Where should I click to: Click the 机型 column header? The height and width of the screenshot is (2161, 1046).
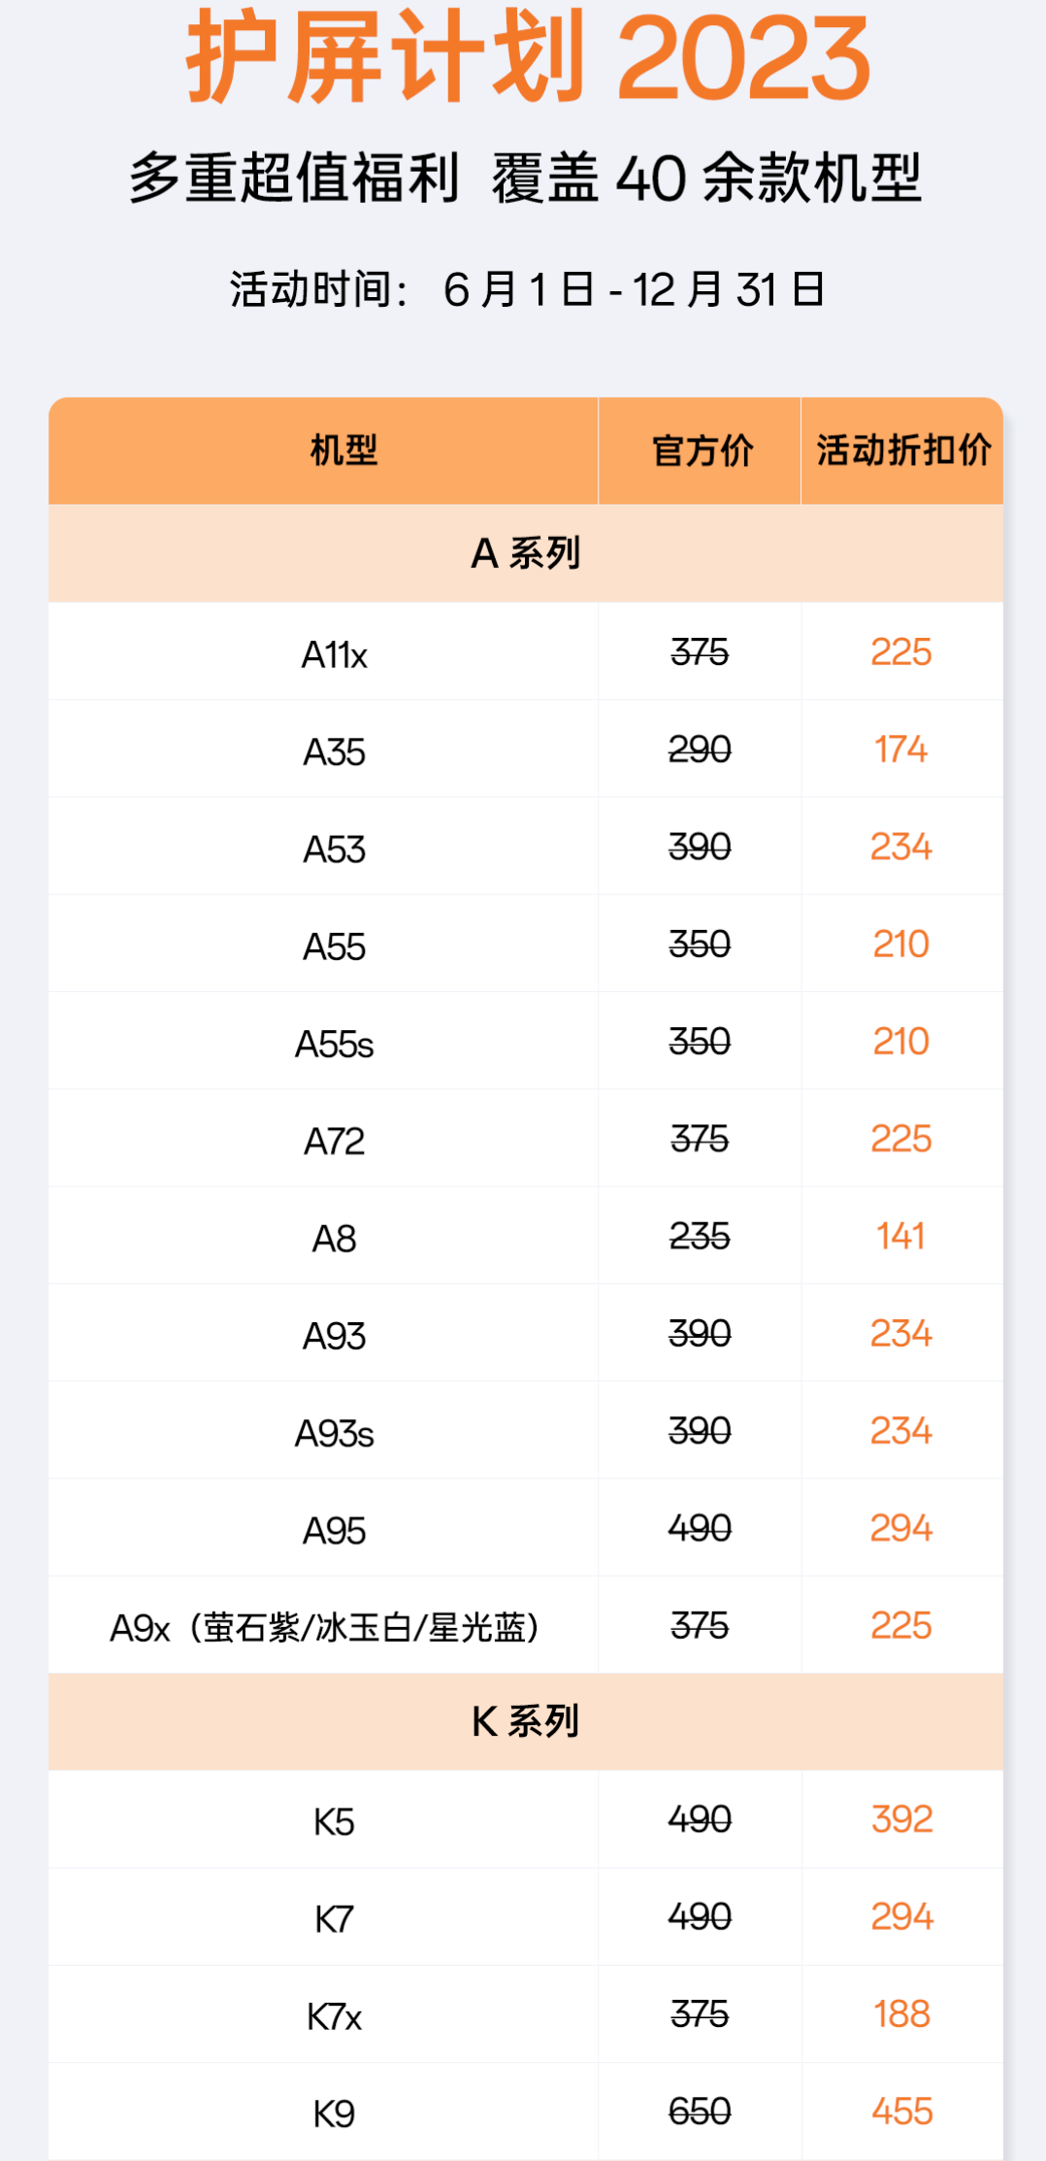343,450
